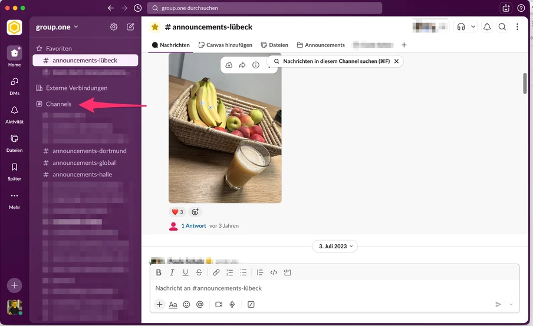
Task: Toggle bulleted list formatting
Action: (243, 272)
